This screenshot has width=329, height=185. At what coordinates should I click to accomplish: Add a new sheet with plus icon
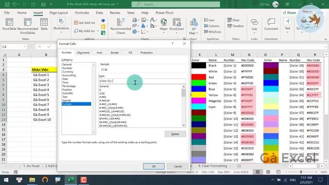(239, 166)
